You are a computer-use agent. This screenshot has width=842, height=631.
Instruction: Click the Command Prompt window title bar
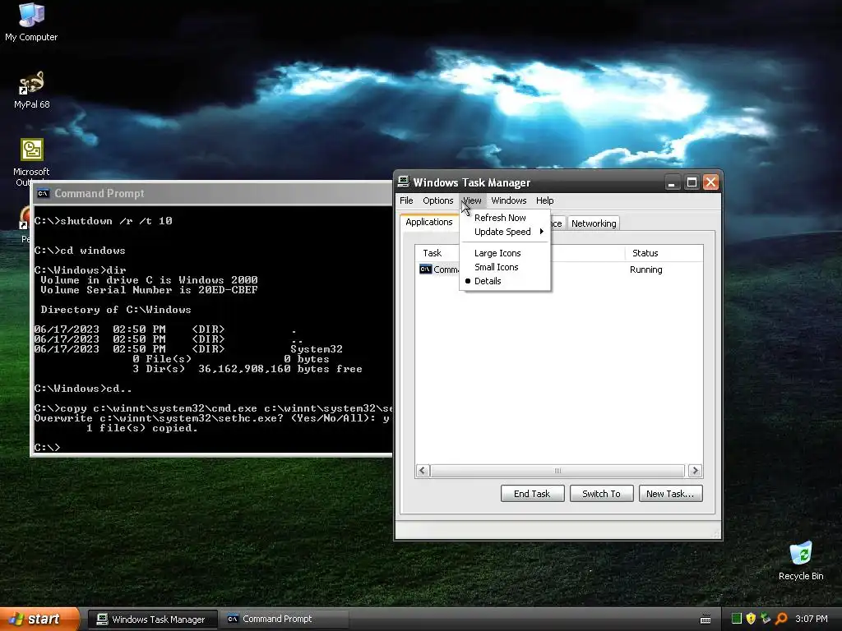click(x=213, y=193)
